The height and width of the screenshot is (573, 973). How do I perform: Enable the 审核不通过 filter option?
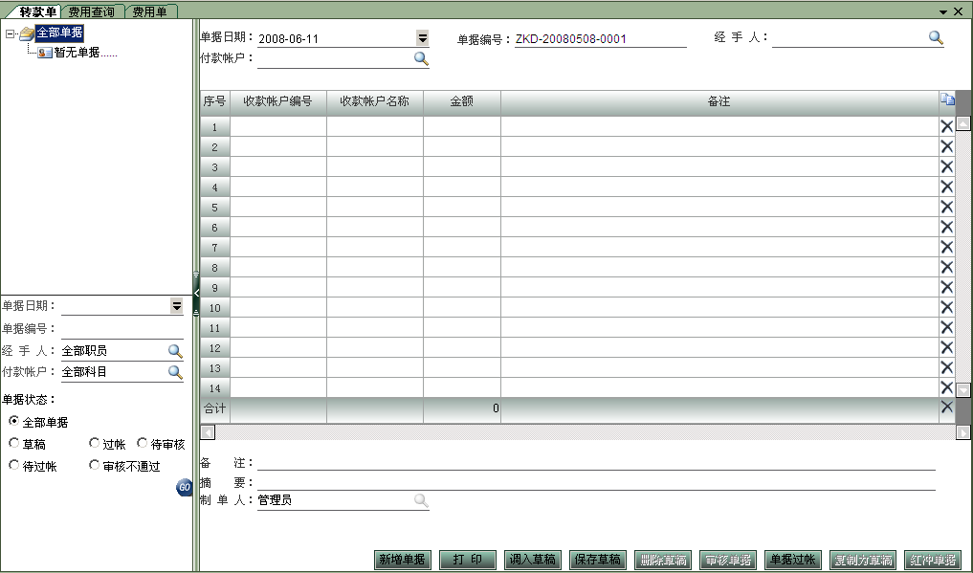click(94, 466)
